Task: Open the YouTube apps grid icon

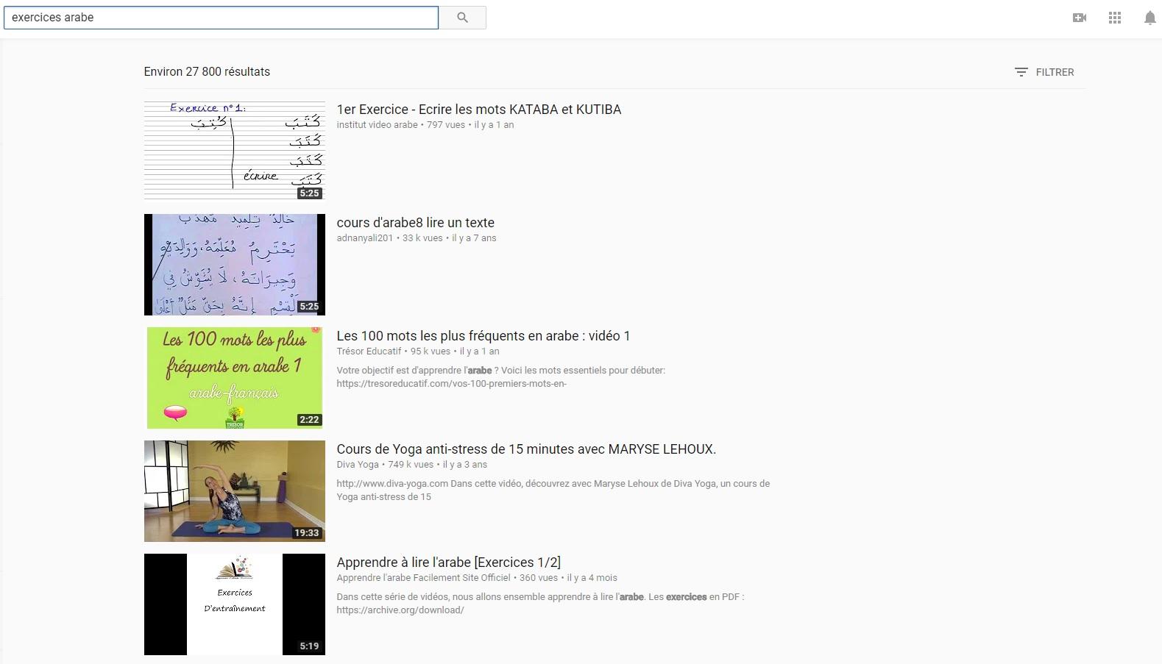Action: (1115, 18)
